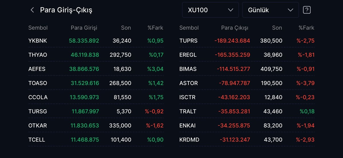Go back using the left arrow icon
Image resolution: width=343 pixels, height=158 pixels.
tap(32, 10)
